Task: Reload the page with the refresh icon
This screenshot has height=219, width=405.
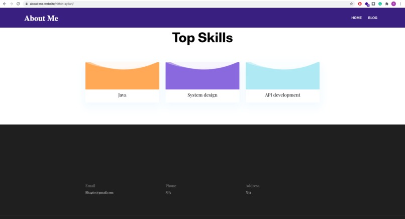Action: pos(18,4)
